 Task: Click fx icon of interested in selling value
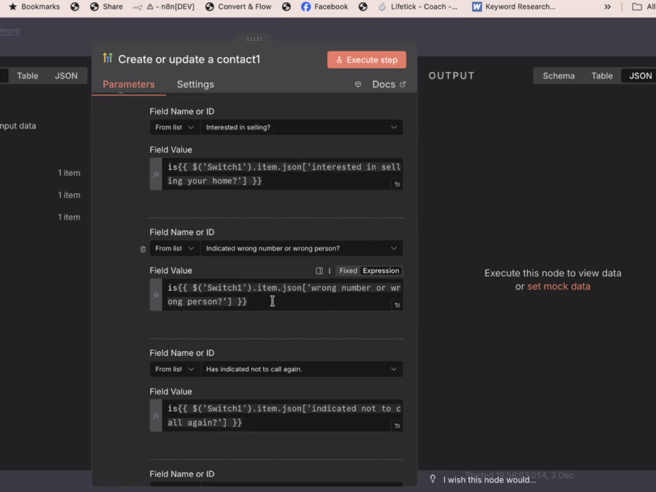[156, 174]
